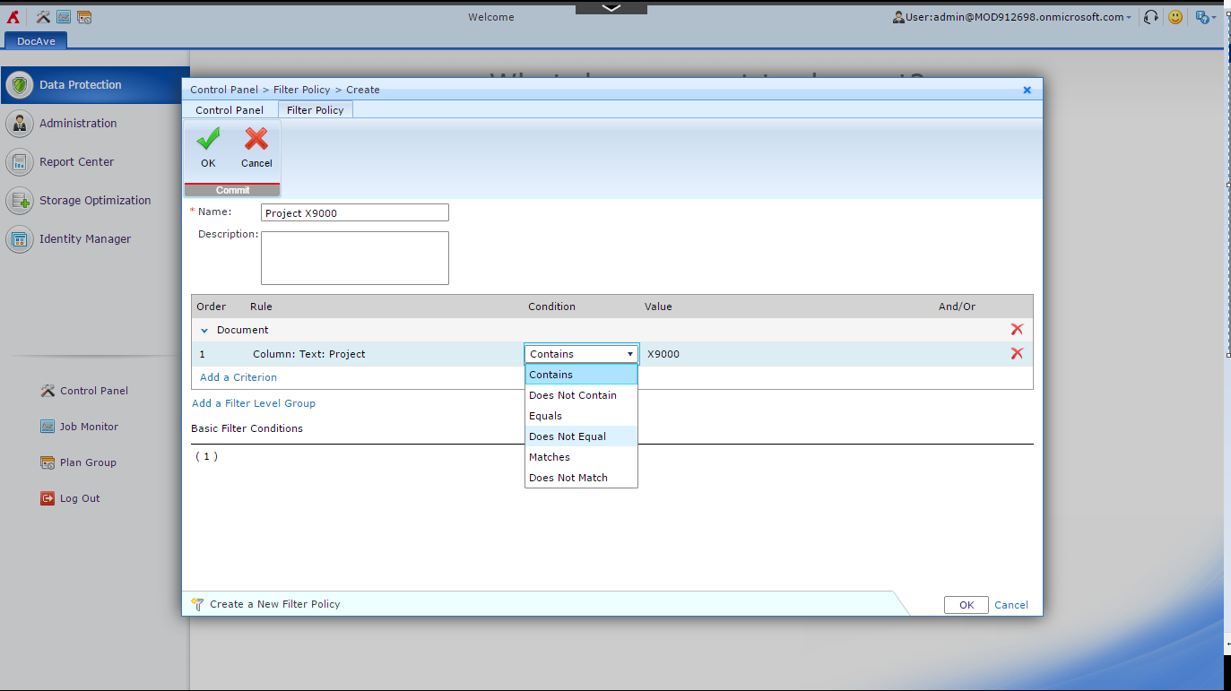The height and width of the screenshot is (691, 1231).
Task: Choose Does Not Equal option
Action: click(x=581, y=436)
